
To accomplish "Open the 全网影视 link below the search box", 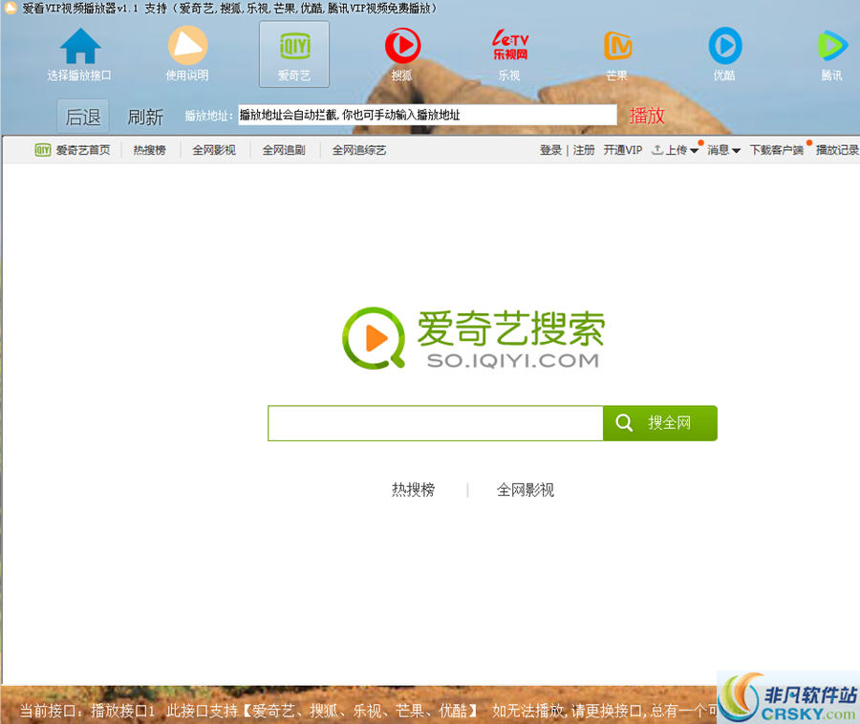I will 525,489.
